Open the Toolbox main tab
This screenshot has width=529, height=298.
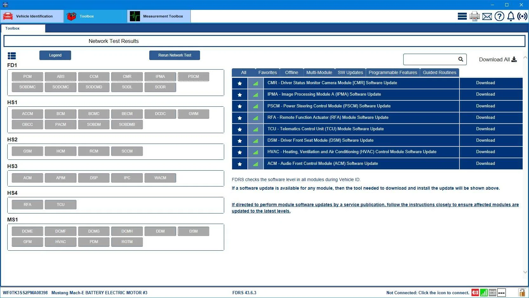(x=95, y=16)
